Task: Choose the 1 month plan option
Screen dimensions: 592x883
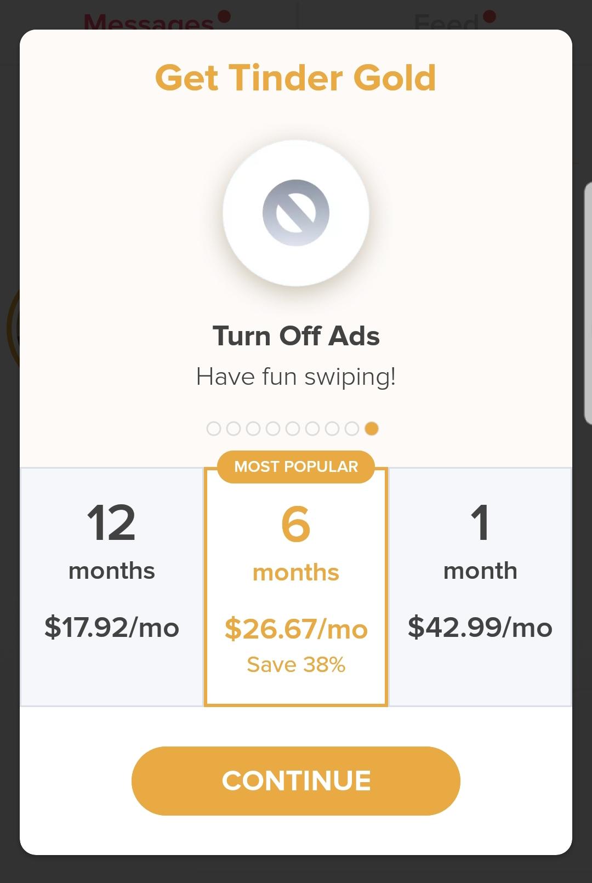Action: [480, 587]
